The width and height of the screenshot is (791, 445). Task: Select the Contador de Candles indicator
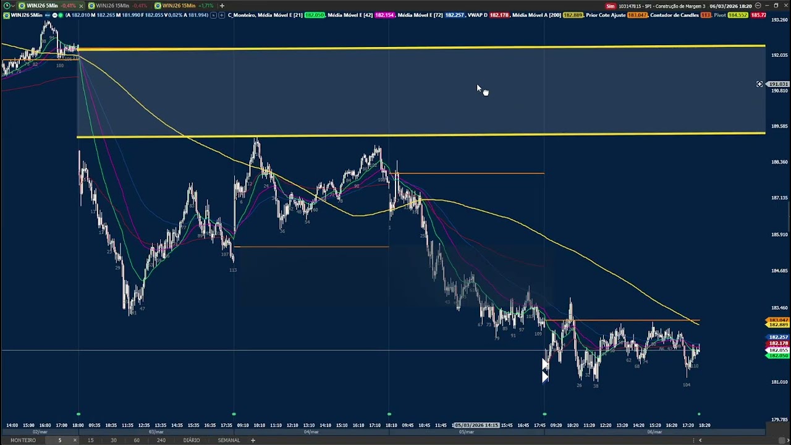coord(675,15)
